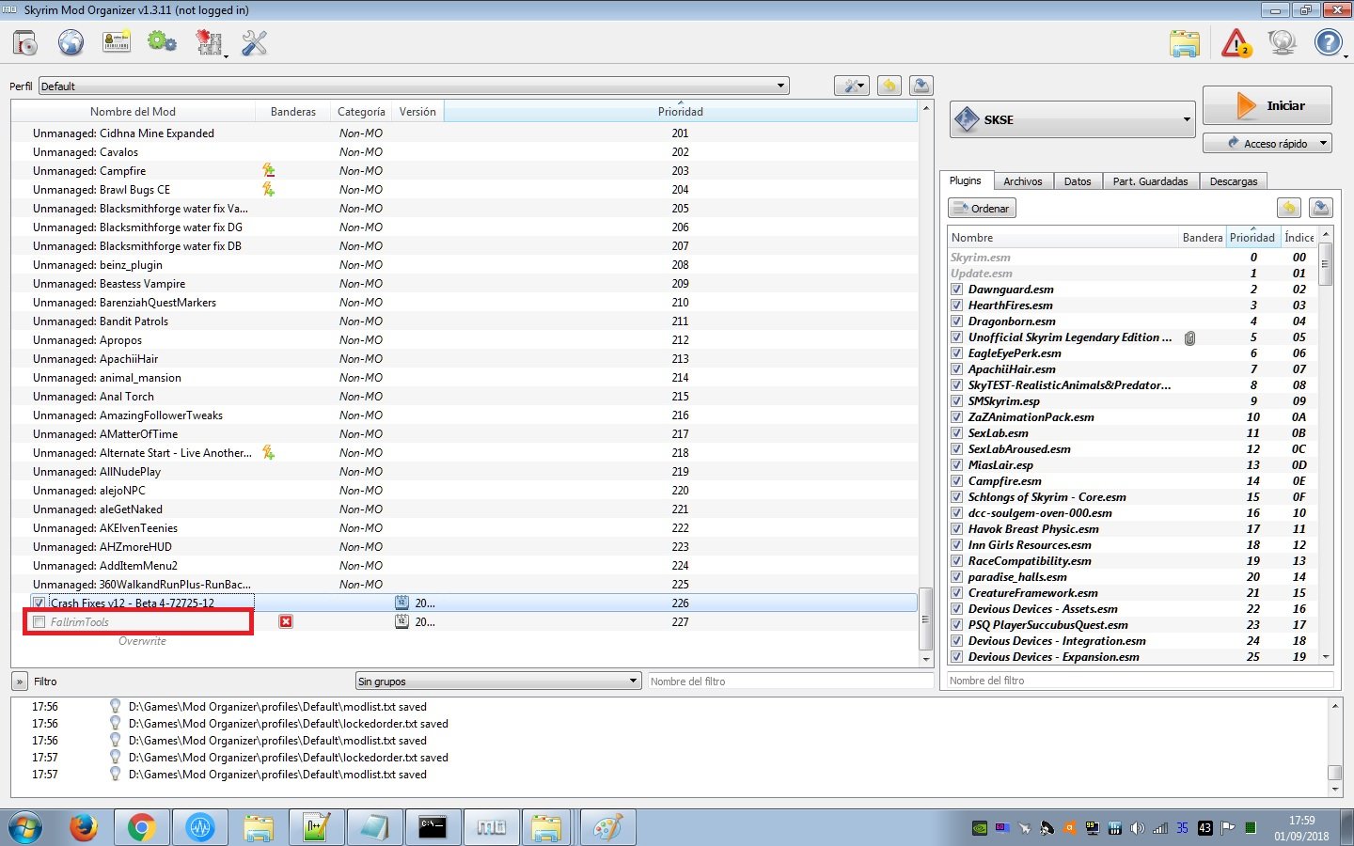Click the Iniciar launch button

coord(1267,105)
